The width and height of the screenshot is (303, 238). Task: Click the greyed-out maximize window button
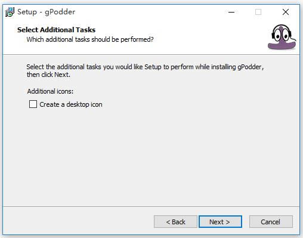click(258, 12)
